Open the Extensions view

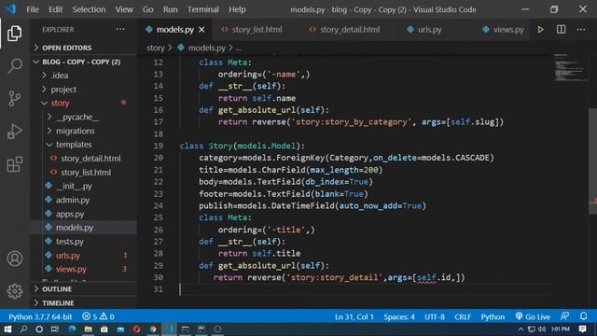[15, 164]
